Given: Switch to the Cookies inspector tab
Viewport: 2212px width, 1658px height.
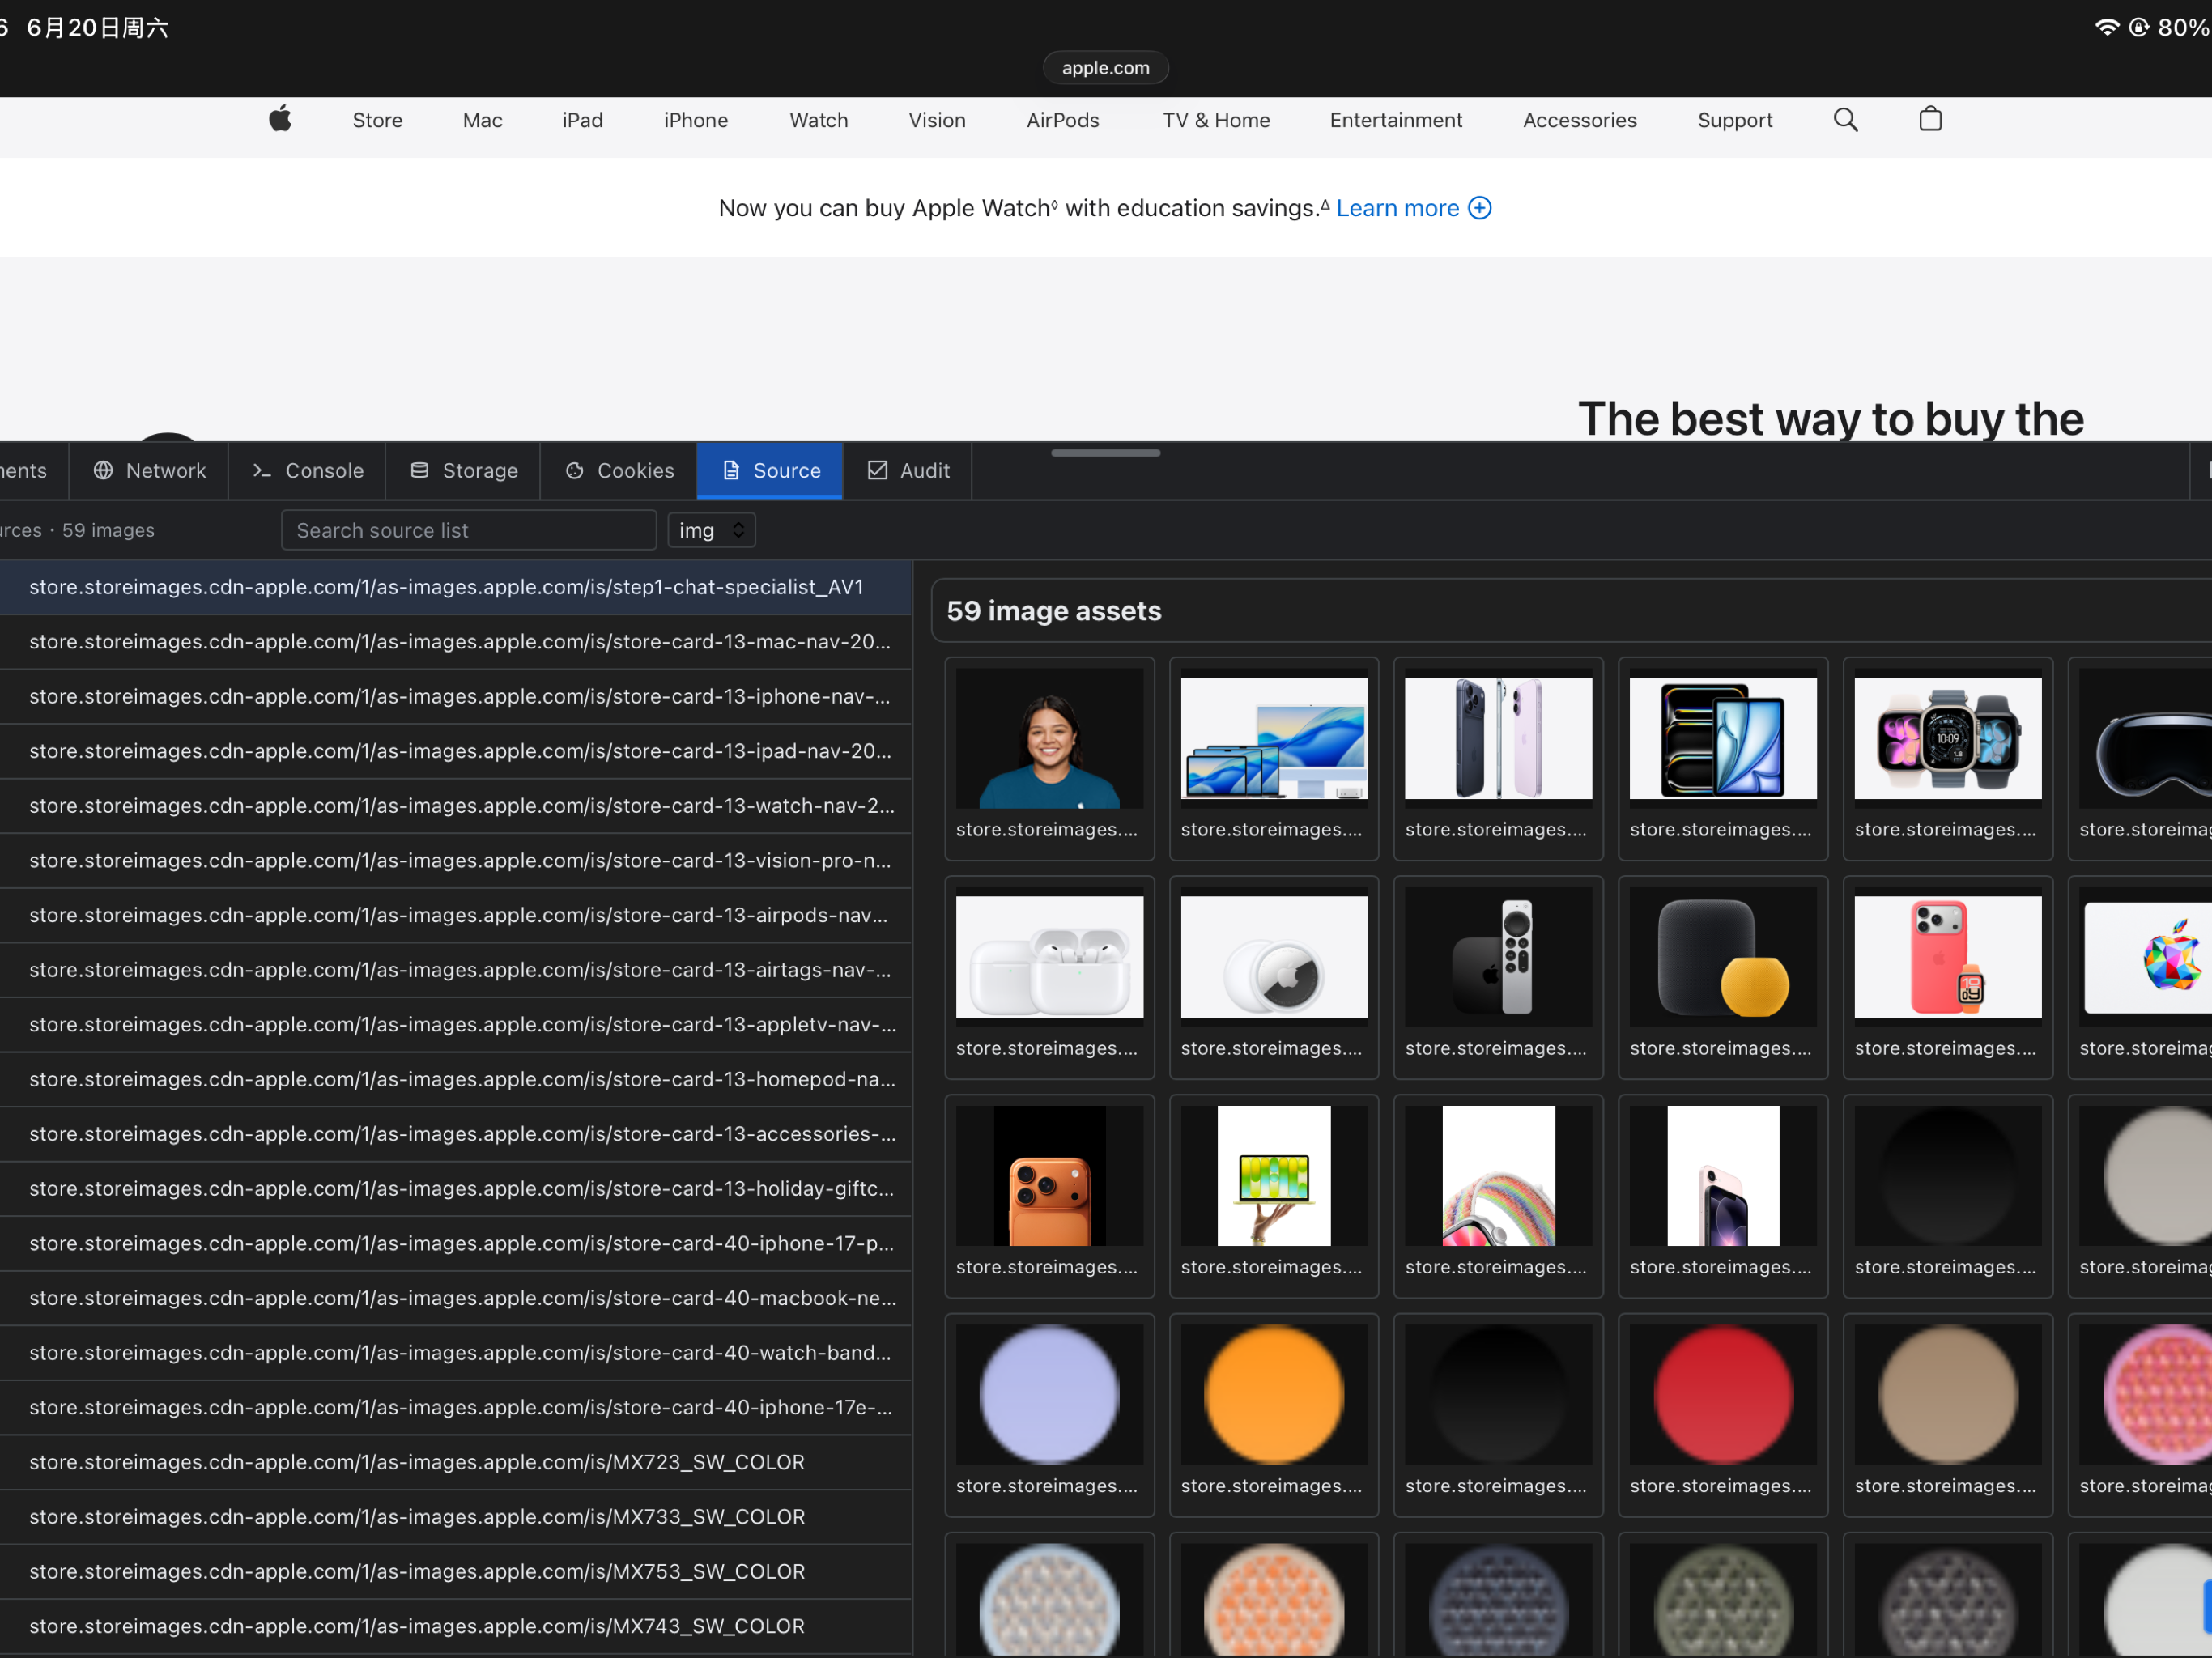Looking at the screenshot, I should pos(619,470).
